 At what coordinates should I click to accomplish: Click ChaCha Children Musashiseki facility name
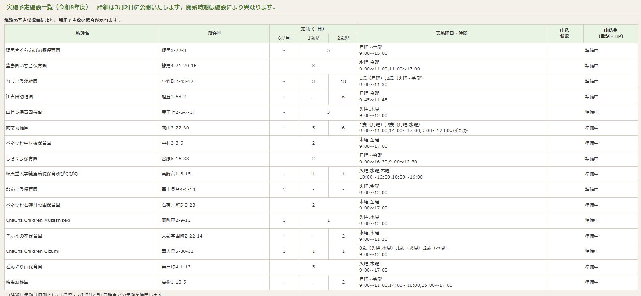pyautogui.click(x=38, y=221)
